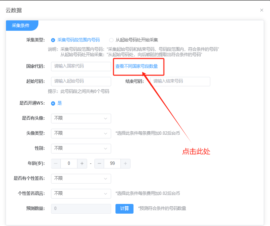Click the 年龄(岁) label
This screenshot has width=270, height=226.
point(36,163)
